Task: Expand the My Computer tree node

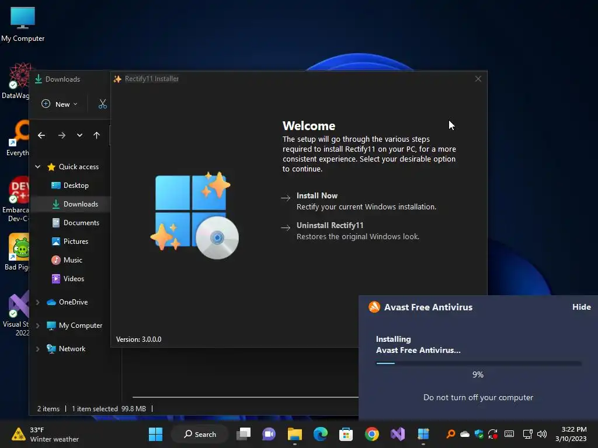Action: (38, 325)
